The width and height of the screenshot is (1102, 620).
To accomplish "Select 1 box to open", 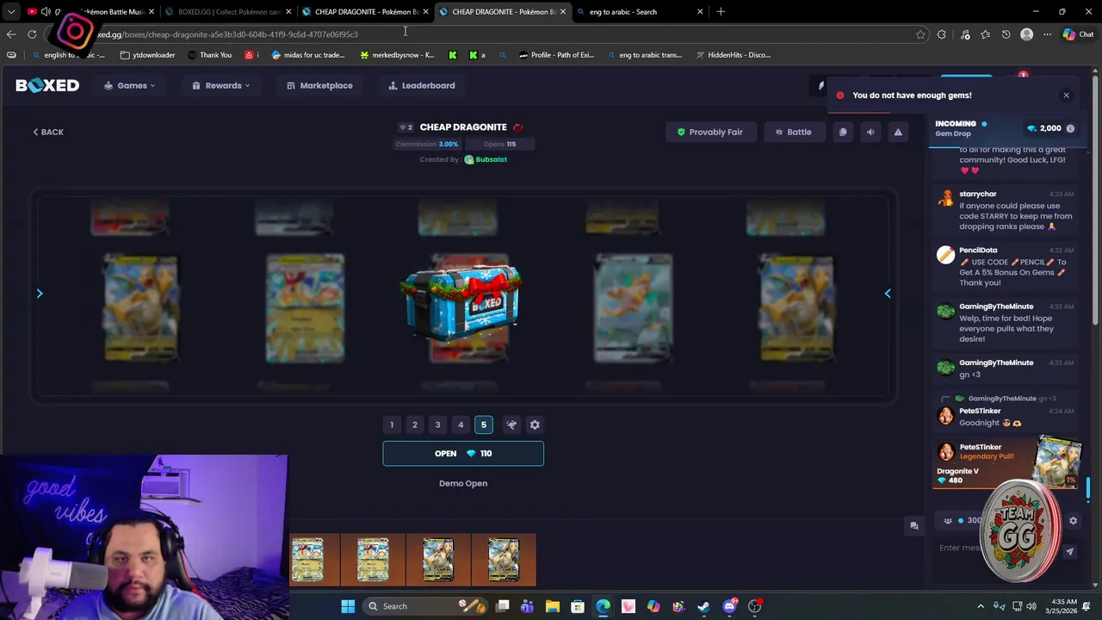I will [x=392, y=425].
